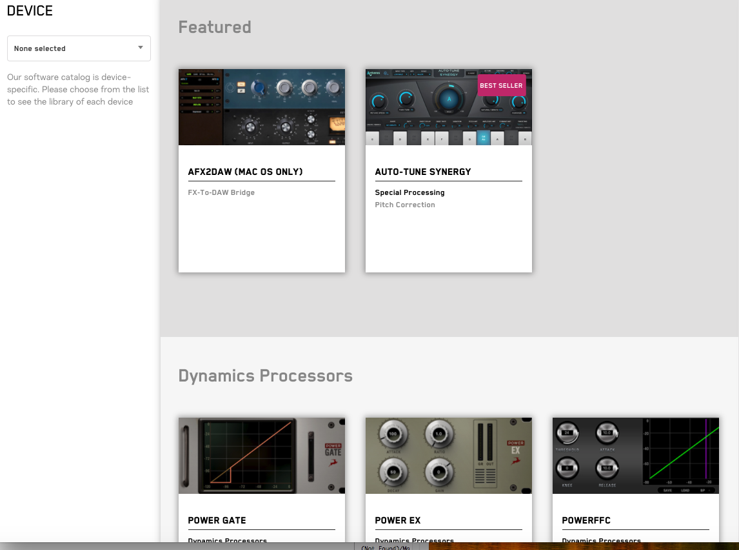Click the FX-To-DAW Bridge category text
This screenshot has width=739, height=550.
[x=221, y=192]
